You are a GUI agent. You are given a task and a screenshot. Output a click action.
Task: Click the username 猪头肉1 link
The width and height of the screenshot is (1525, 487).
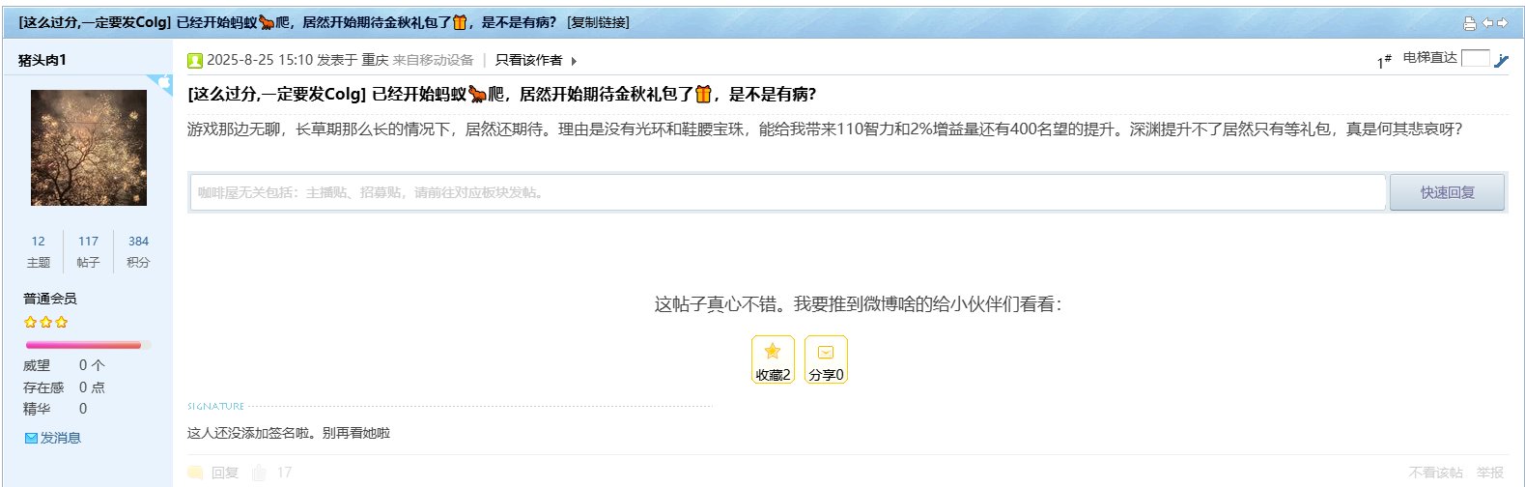(x=42, y=60)
